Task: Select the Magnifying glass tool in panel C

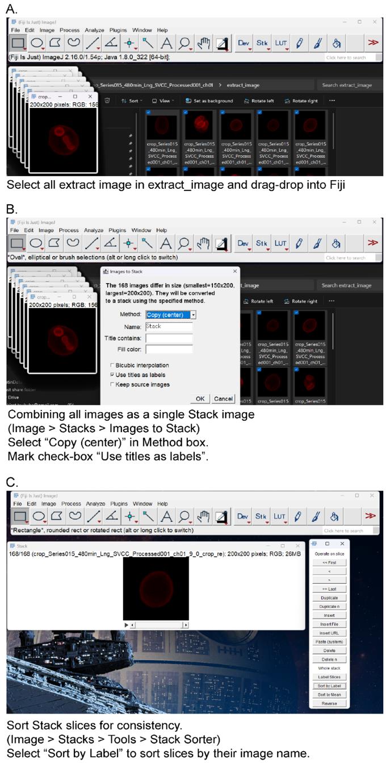Action: click(x=184, y=516)
